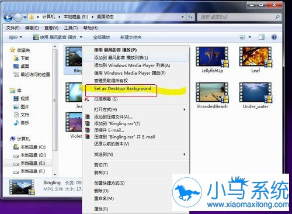This screenshot has height=214, width=292.
Task: Click the Back navigation arrow button
Action: coord(8,18)
